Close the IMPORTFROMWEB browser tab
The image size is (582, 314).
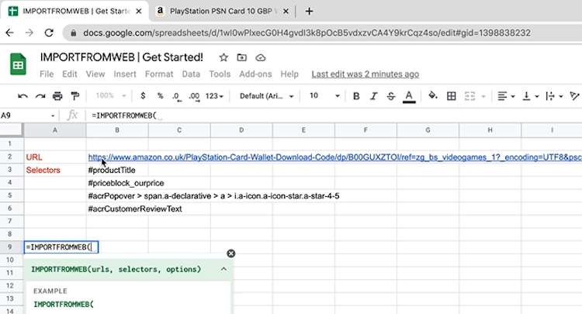(138, 12)
